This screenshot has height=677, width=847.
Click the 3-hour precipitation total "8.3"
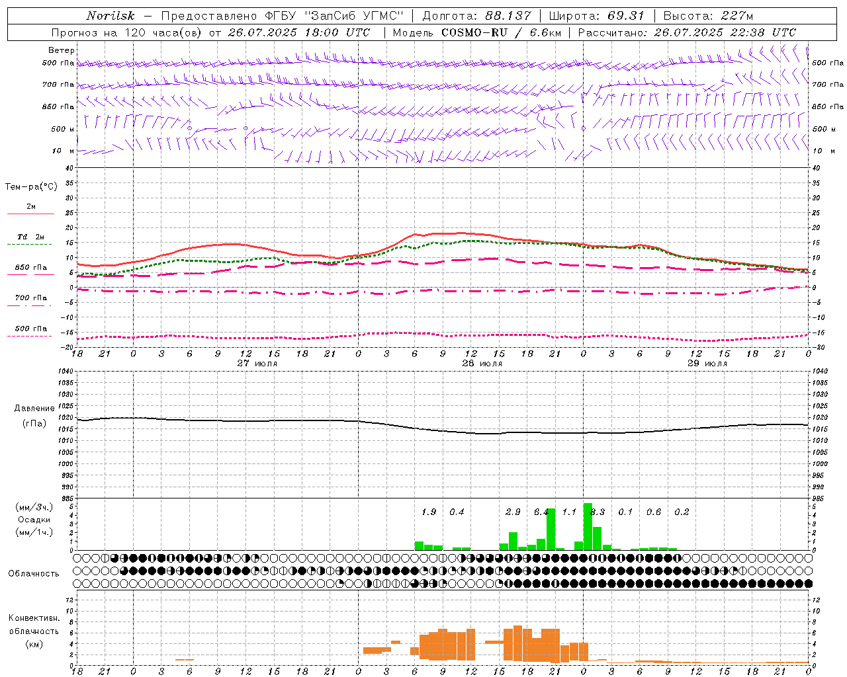(598, 512)
